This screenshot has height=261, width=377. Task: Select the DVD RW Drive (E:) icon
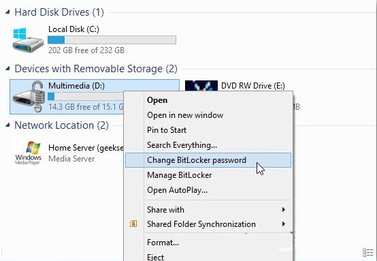point(201,86)
